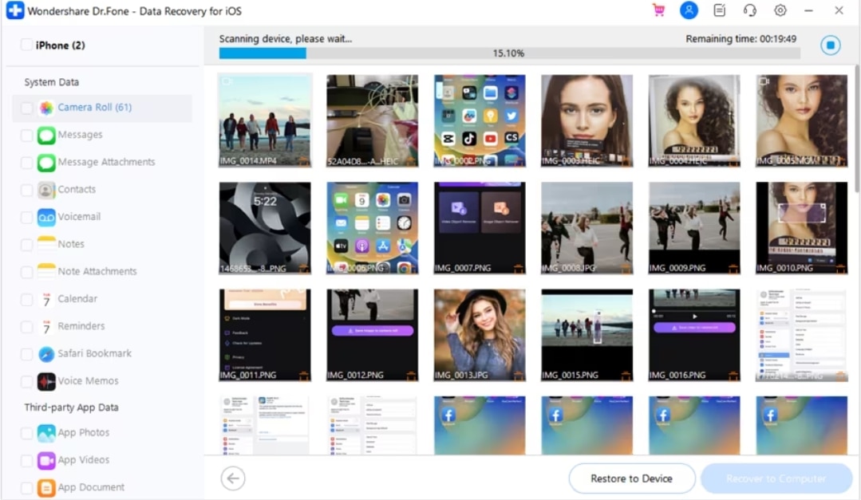Stop the scan with the stop button
Viewport: 861px width, 500px height.
coord(831,45)
